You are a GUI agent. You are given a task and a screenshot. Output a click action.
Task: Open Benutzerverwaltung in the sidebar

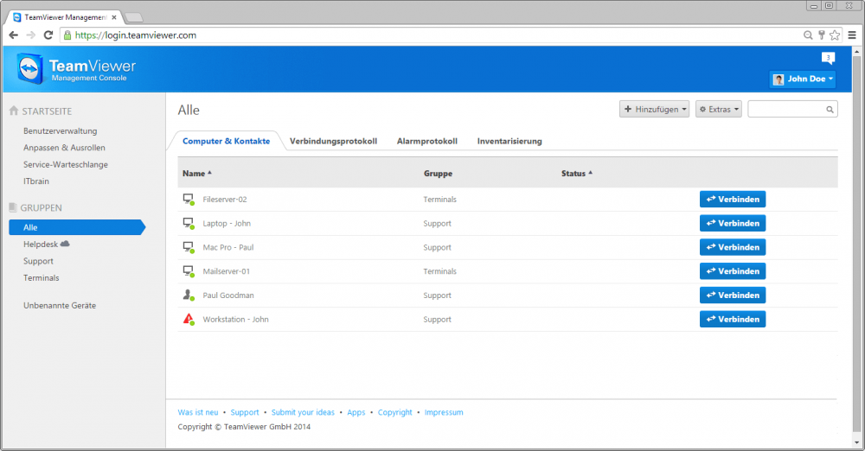pyautogui.click(x=61, y=130)
